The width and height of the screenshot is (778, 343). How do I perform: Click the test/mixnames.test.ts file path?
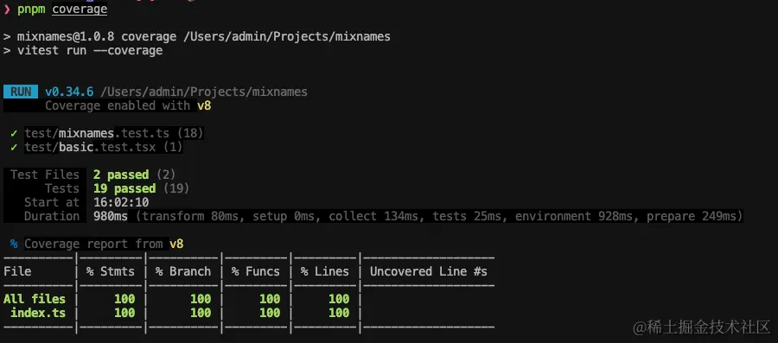(97, 133)
